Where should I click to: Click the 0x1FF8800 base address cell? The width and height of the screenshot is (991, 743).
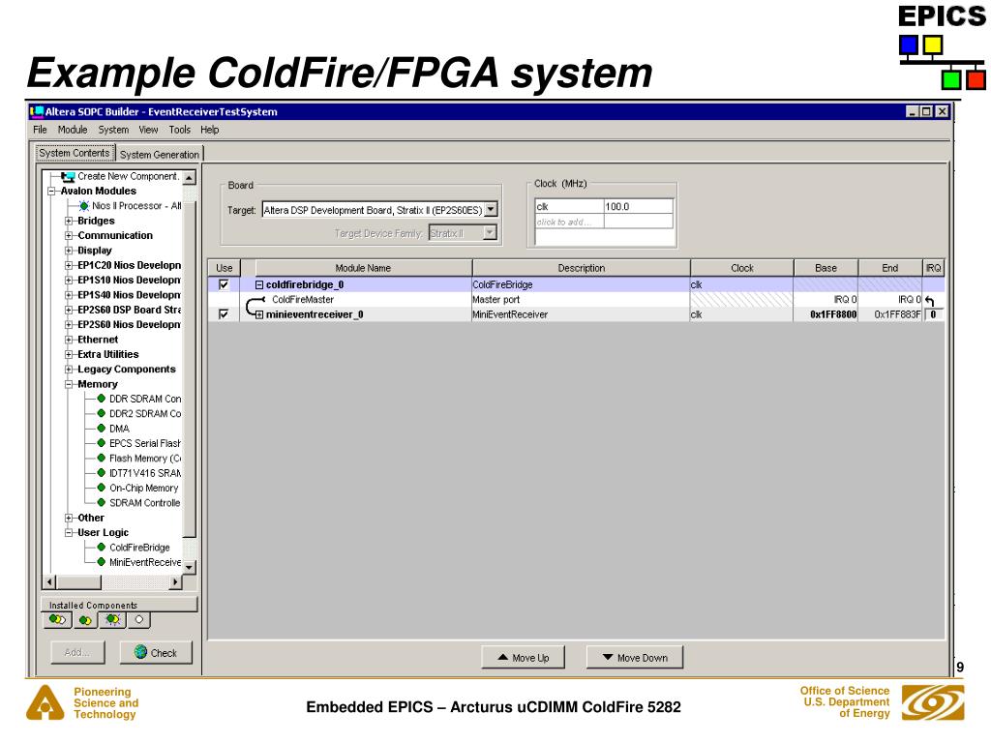(x=826, y=314)
